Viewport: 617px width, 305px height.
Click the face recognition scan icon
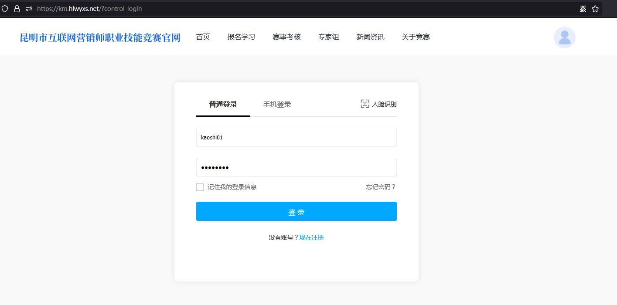tap(365, 104)
